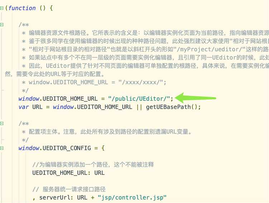This screenshot has height=203, width=269.
Task: Click the // 服务器统一请求接口路径 comment
Action: click(69, 189)
